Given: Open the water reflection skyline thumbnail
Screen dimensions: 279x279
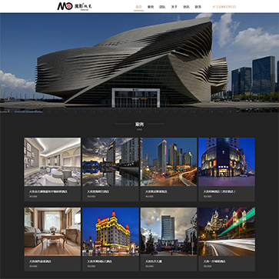Looking at the screenshot, I should [111, 161].
